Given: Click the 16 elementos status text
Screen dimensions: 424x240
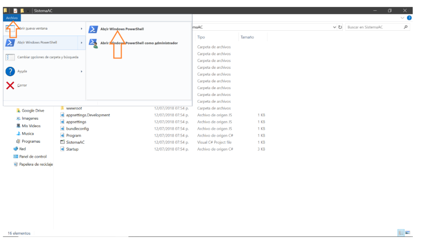Looking at the screenshot, I should point(19,233).
